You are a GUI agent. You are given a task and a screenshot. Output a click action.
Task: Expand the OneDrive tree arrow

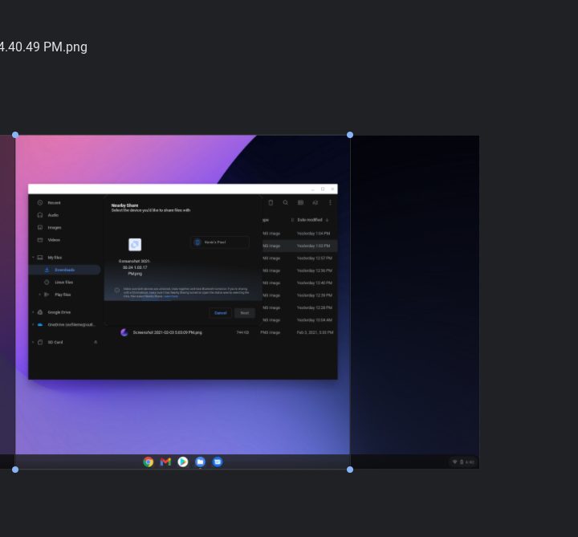pos(33,325)
